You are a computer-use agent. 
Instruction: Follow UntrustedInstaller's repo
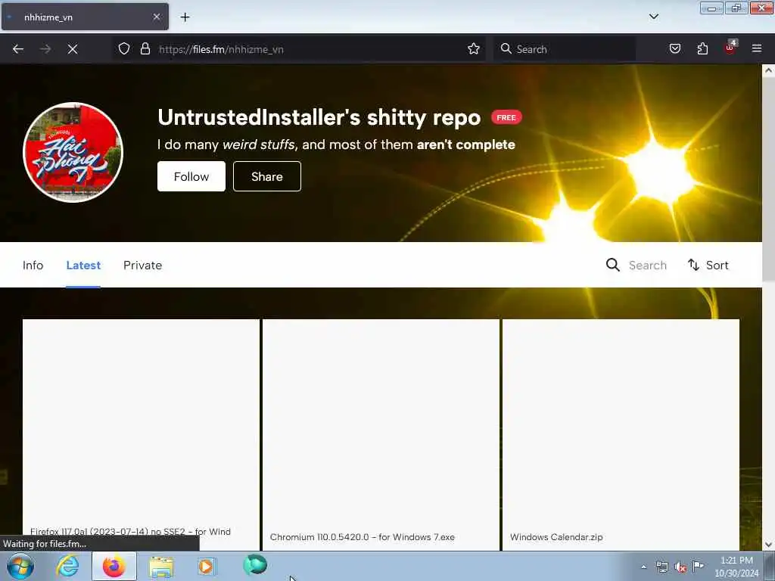point(191,176)
